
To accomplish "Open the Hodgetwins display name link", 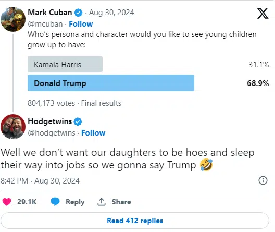I will tap(50, 121).
